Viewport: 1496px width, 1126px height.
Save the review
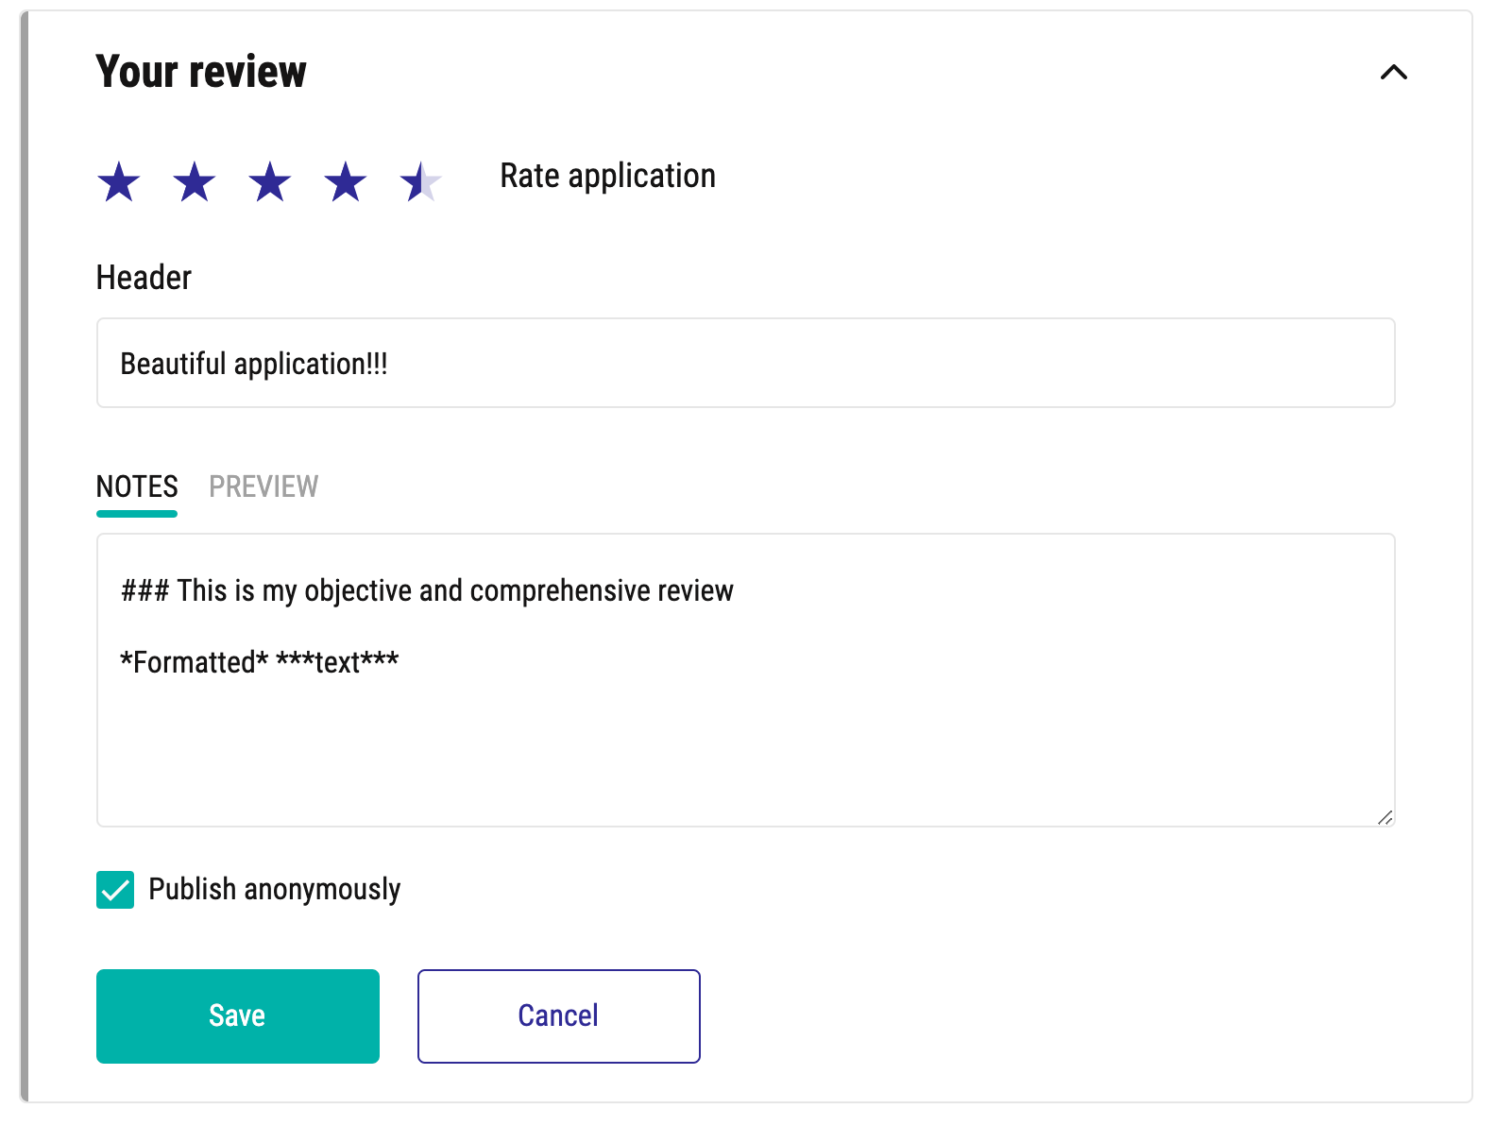tap(238, 1016)
